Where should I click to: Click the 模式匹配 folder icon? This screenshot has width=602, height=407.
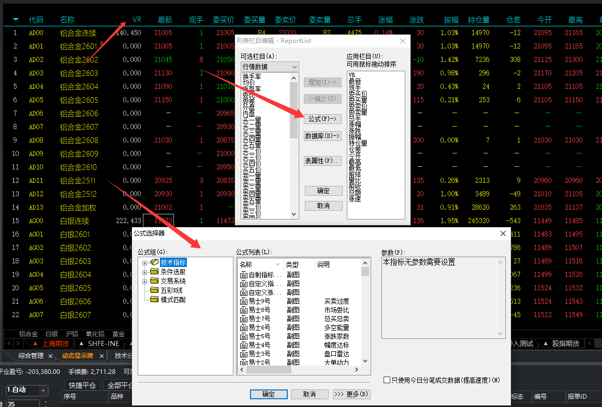point(154,300)
